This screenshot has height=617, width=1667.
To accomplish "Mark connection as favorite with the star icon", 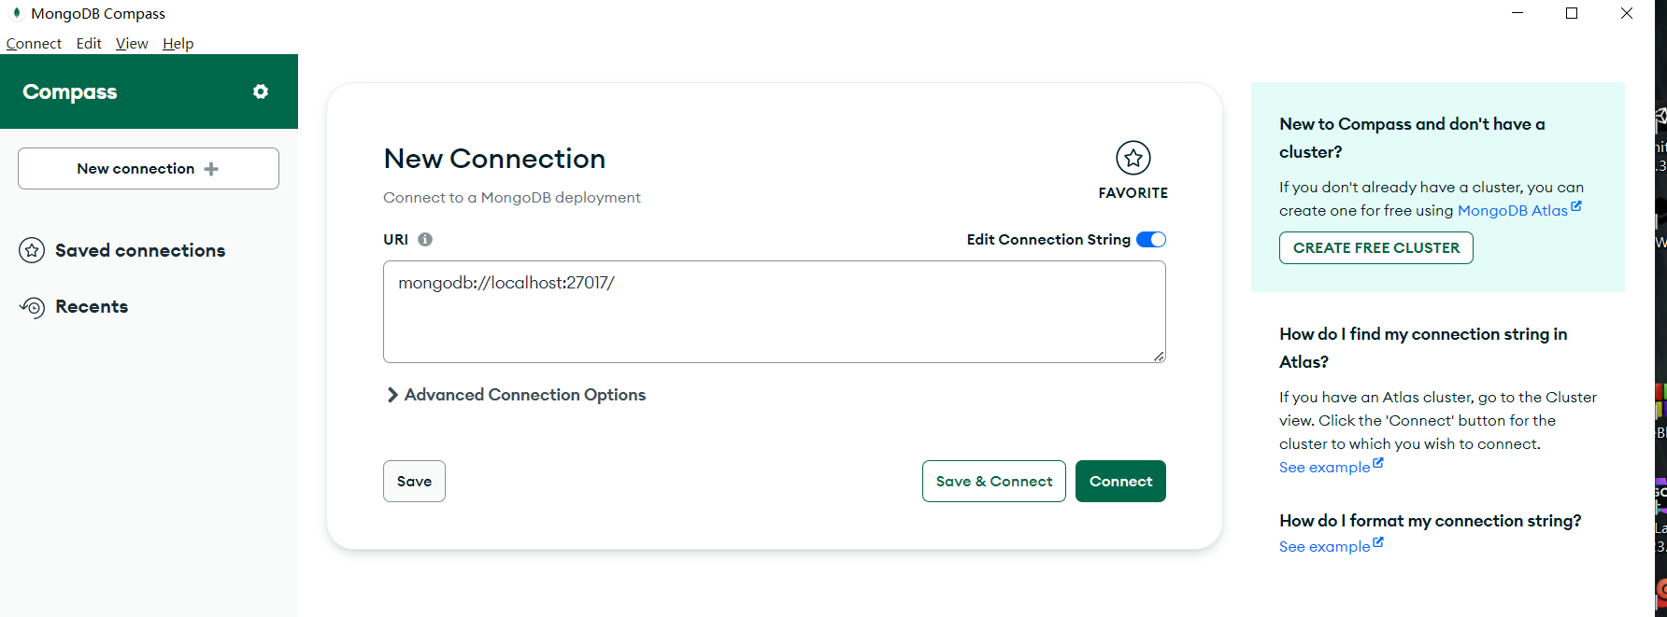I will pos(1133,158).
